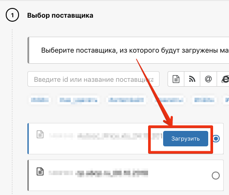Click the file icon of first supplier row
229x195 pixels.
tap(40, 134)
